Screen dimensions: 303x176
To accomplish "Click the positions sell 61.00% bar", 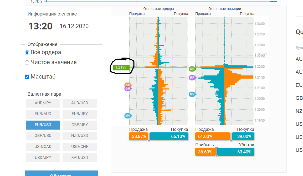I will pos(213,136).
